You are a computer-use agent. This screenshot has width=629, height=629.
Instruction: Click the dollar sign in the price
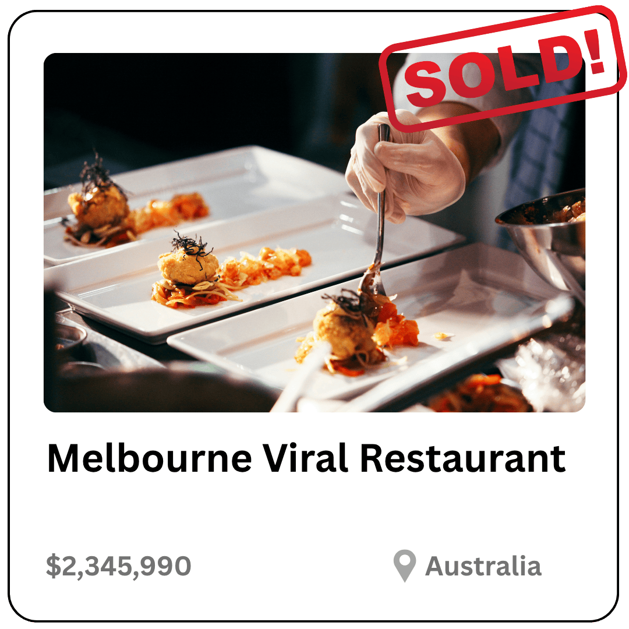click(53, 566)
